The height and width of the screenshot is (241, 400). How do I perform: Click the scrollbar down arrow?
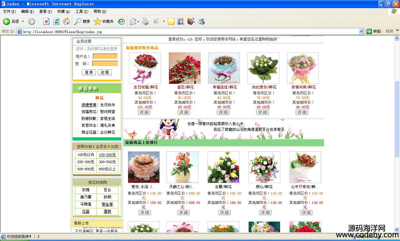(397, 230)
